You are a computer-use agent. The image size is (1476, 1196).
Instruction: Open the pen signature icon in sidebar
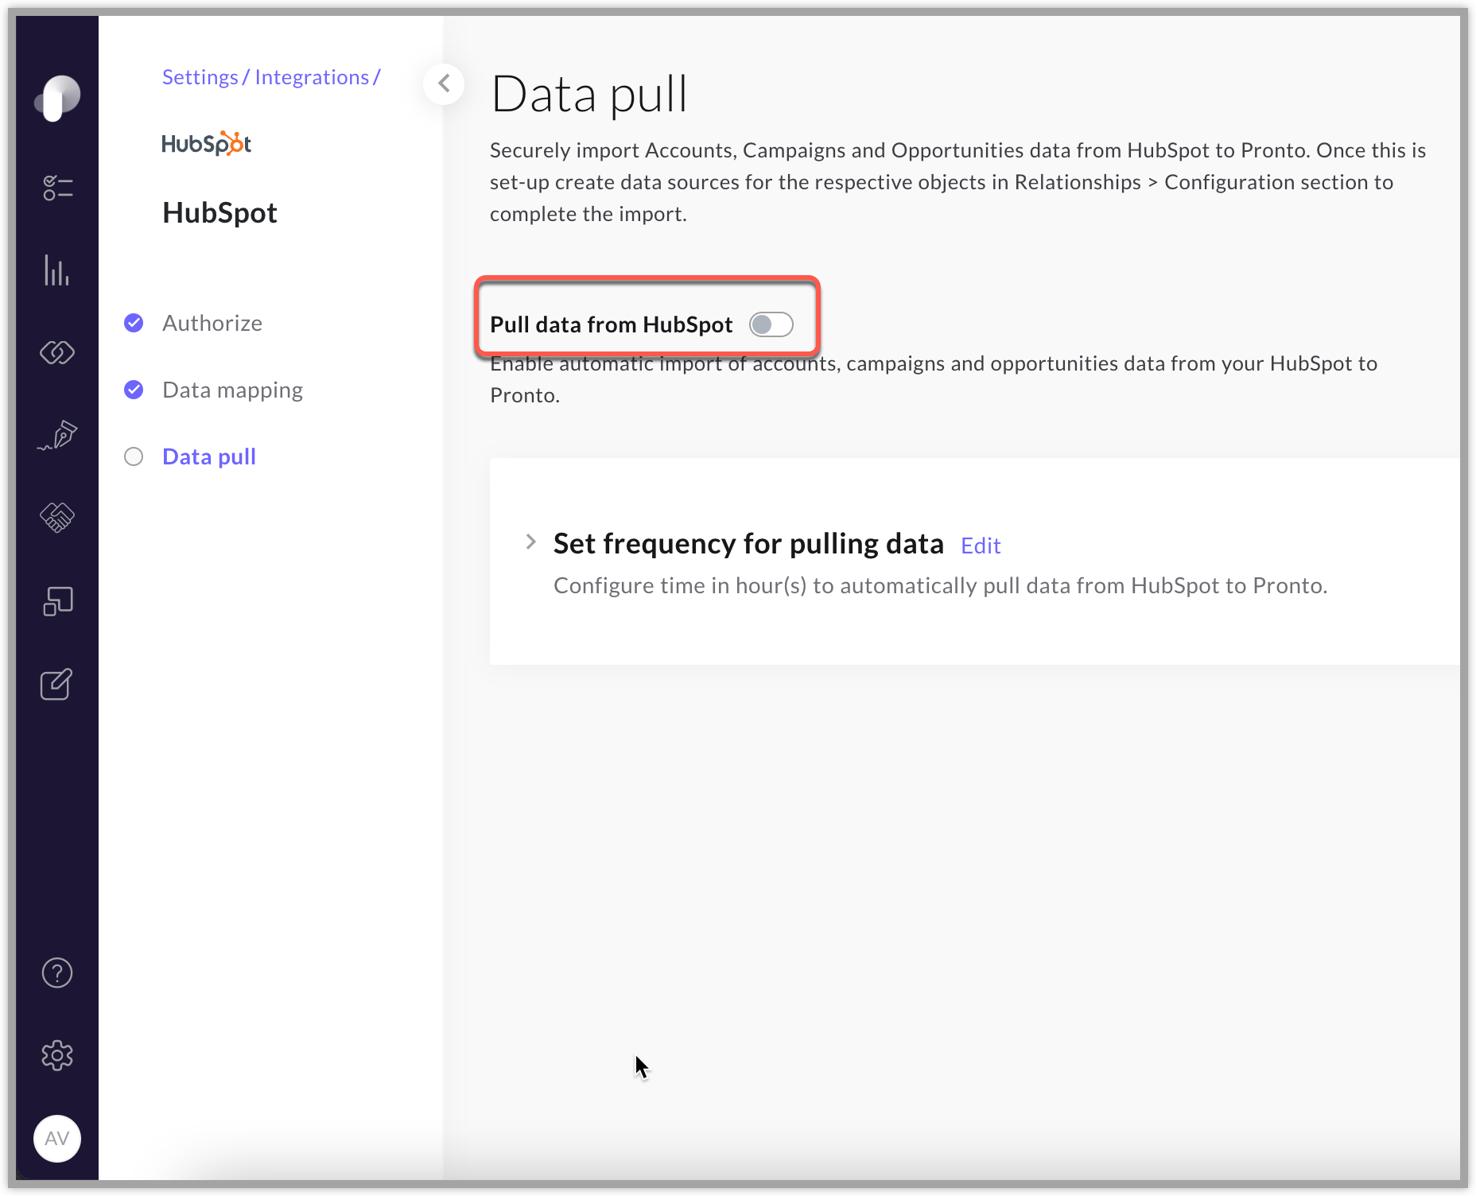click(57, 435)
